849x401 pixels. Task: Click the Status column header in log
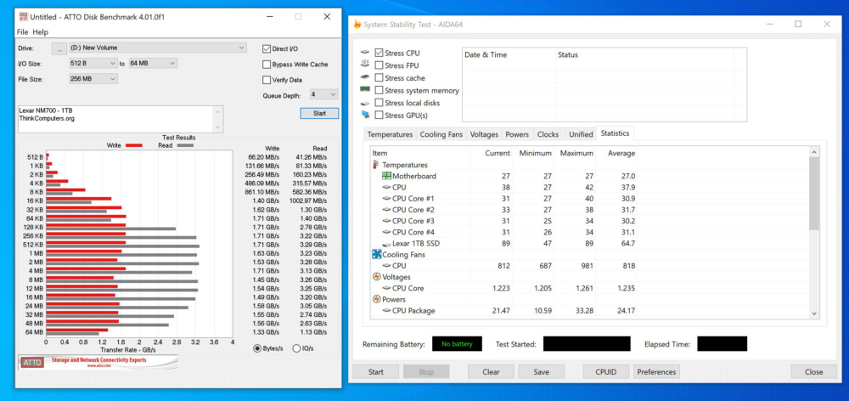pyautogui.click(x=644, y=54)
